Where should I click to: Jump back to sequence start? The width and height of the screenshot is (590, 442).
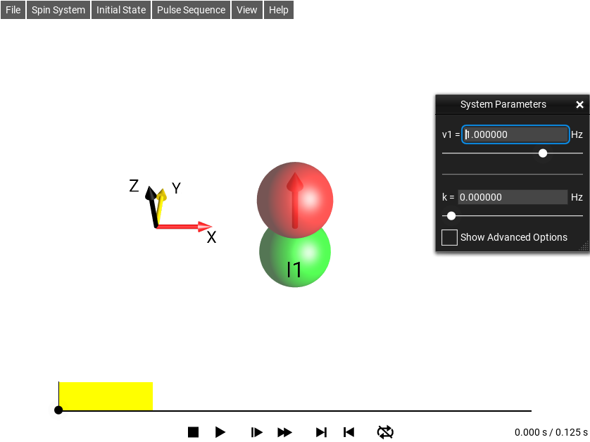click(x=349, y=432)
